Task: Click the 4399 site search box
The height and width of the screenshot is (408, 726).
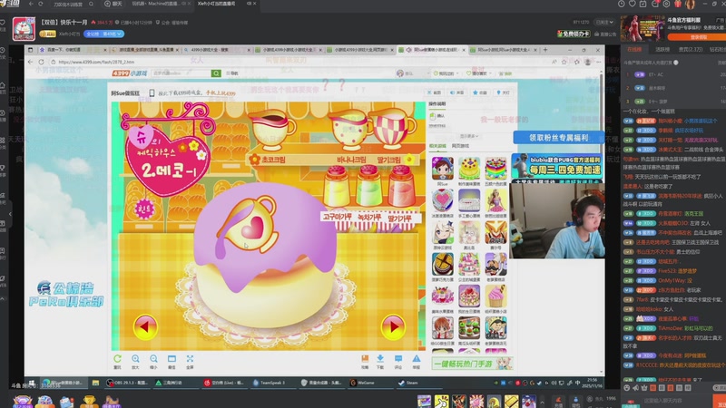Action: [181, 73]
